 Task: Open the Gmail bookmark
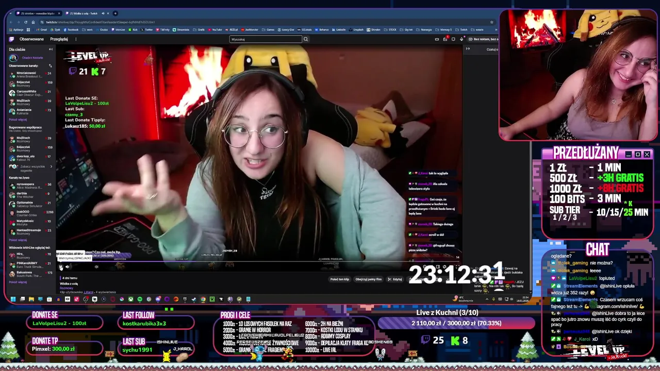42,30
